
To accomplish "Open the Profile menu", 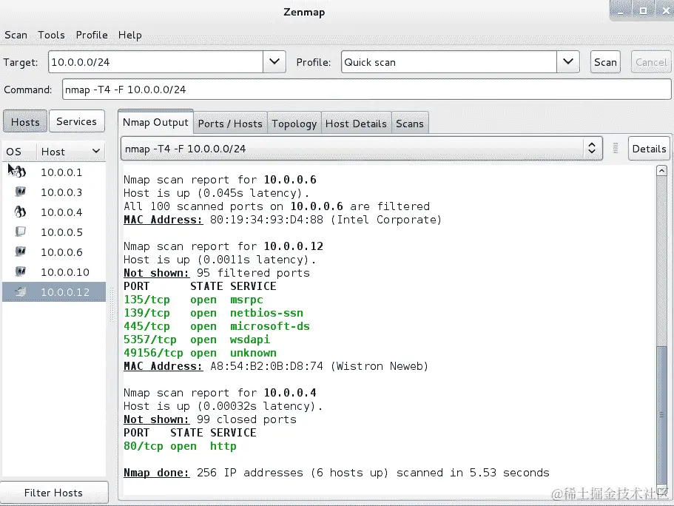I will pyautogui.click(x=92, y=35).
